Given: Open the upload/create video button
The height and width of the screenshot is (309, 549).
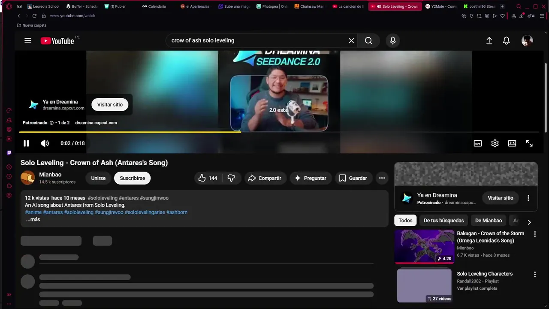Looking at the screenshot, I should (489, 41).
